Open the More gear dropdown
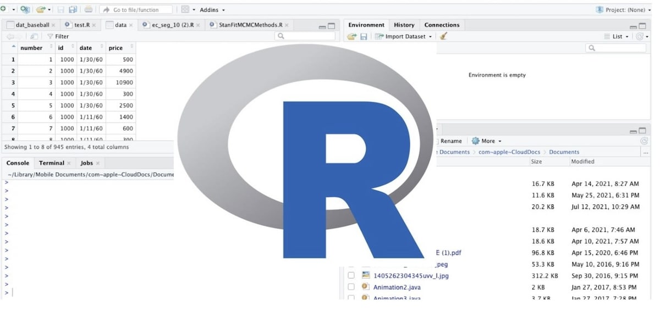 [x=486, y=141]
